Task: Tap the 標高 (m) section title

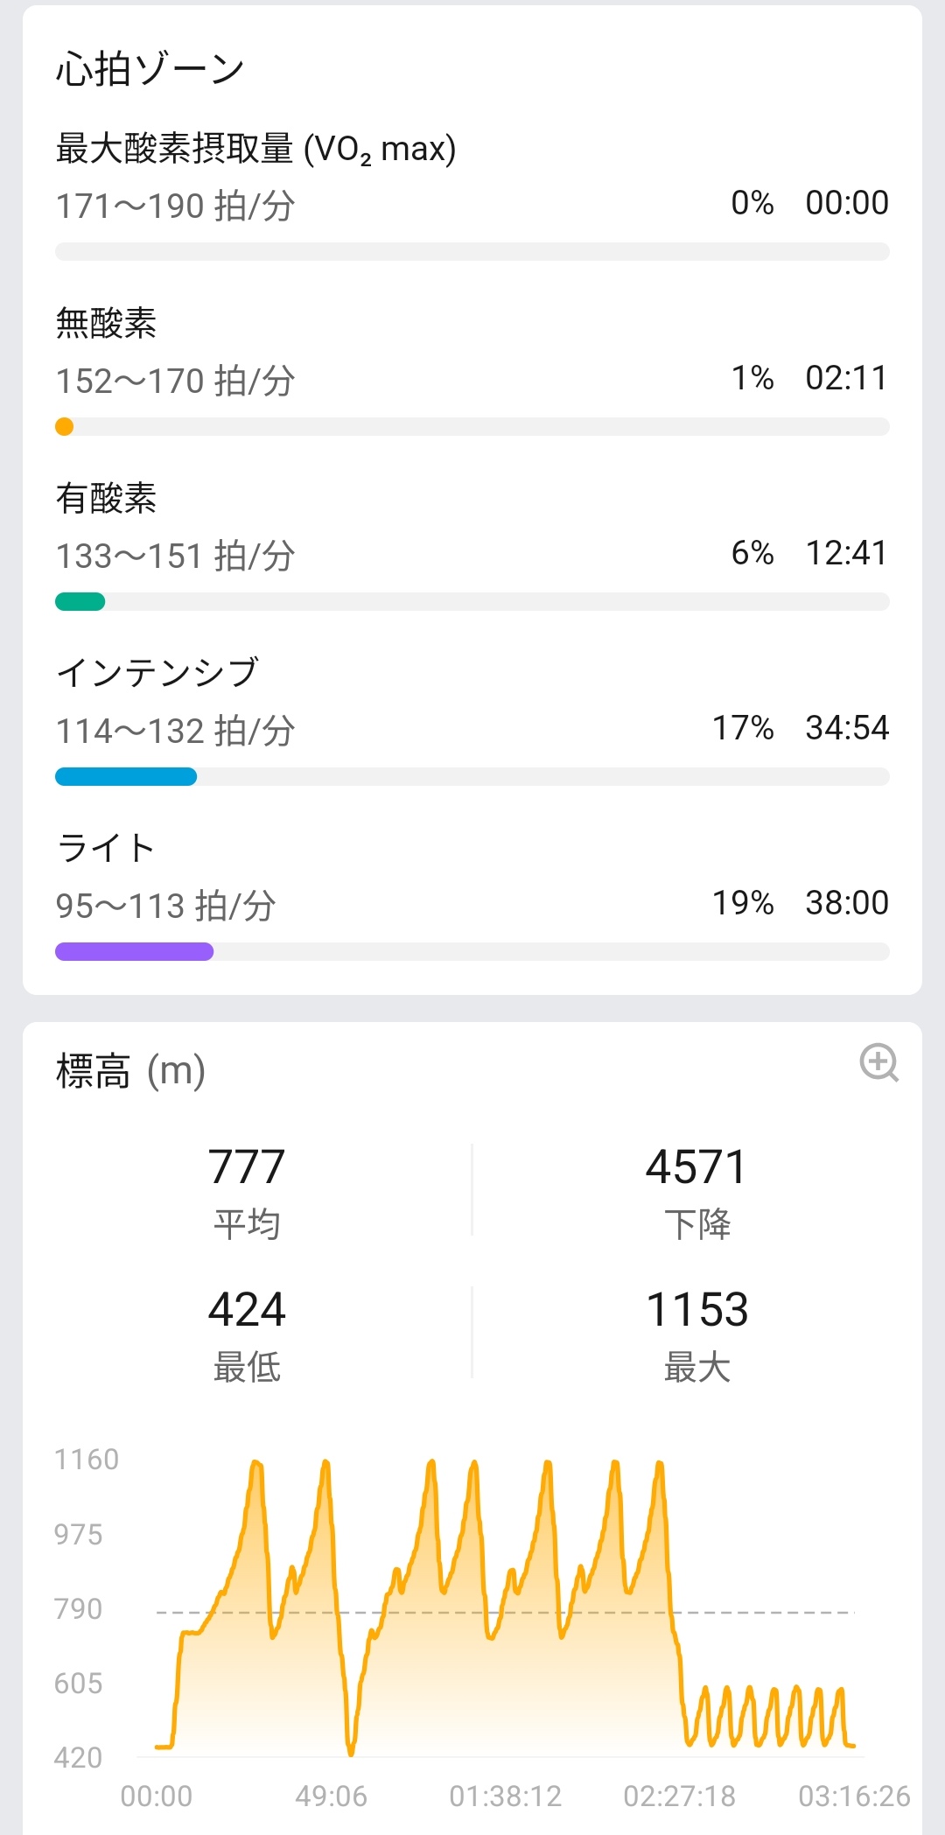Action: [130, 1070]
